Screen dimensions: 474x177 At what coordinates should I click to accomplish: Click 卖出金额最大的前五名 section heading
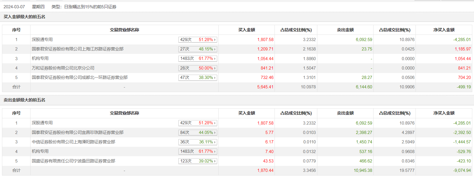(24, 100)
